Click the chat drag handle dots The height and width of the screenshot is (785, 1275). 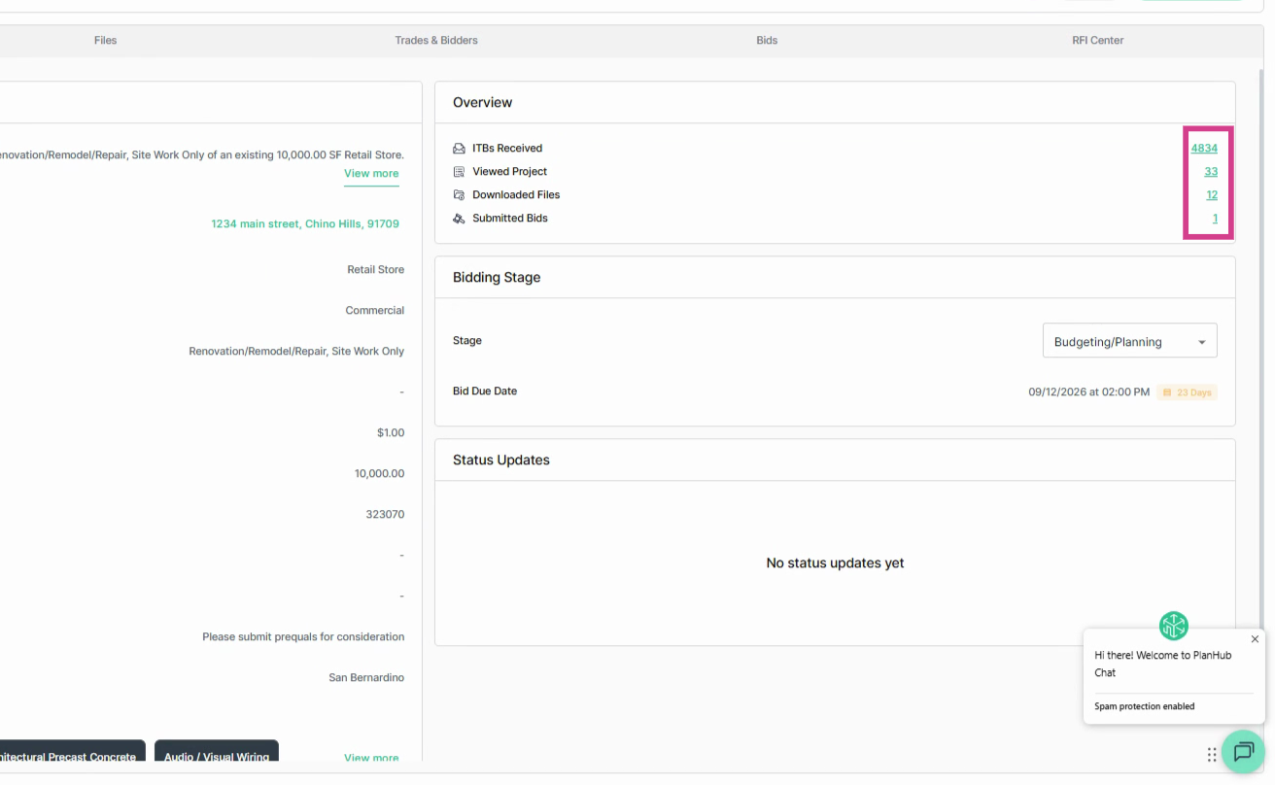point(1212,755)
